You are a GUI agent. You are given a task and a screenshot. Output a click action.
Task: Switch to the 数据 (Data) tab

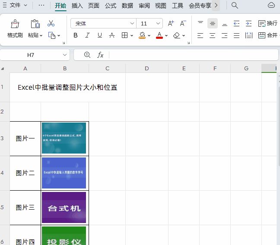(x=127, y=6)
